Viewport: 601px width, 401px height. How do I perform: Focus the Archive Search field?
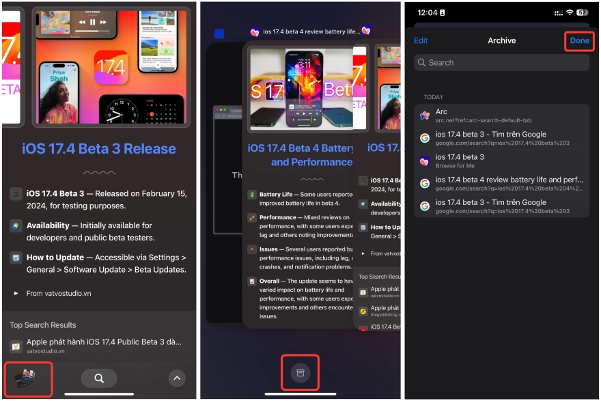(x=501, y=63)
